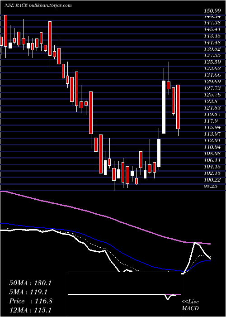Click the 135.59 price label
This screenshot has height=317, width=226.
213,62
